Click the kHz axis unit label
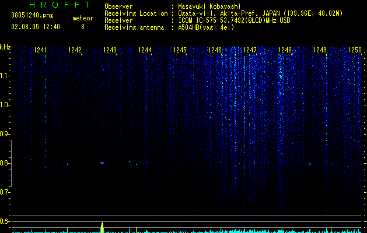Screen dimensions: 367x233 pos(5,47)
